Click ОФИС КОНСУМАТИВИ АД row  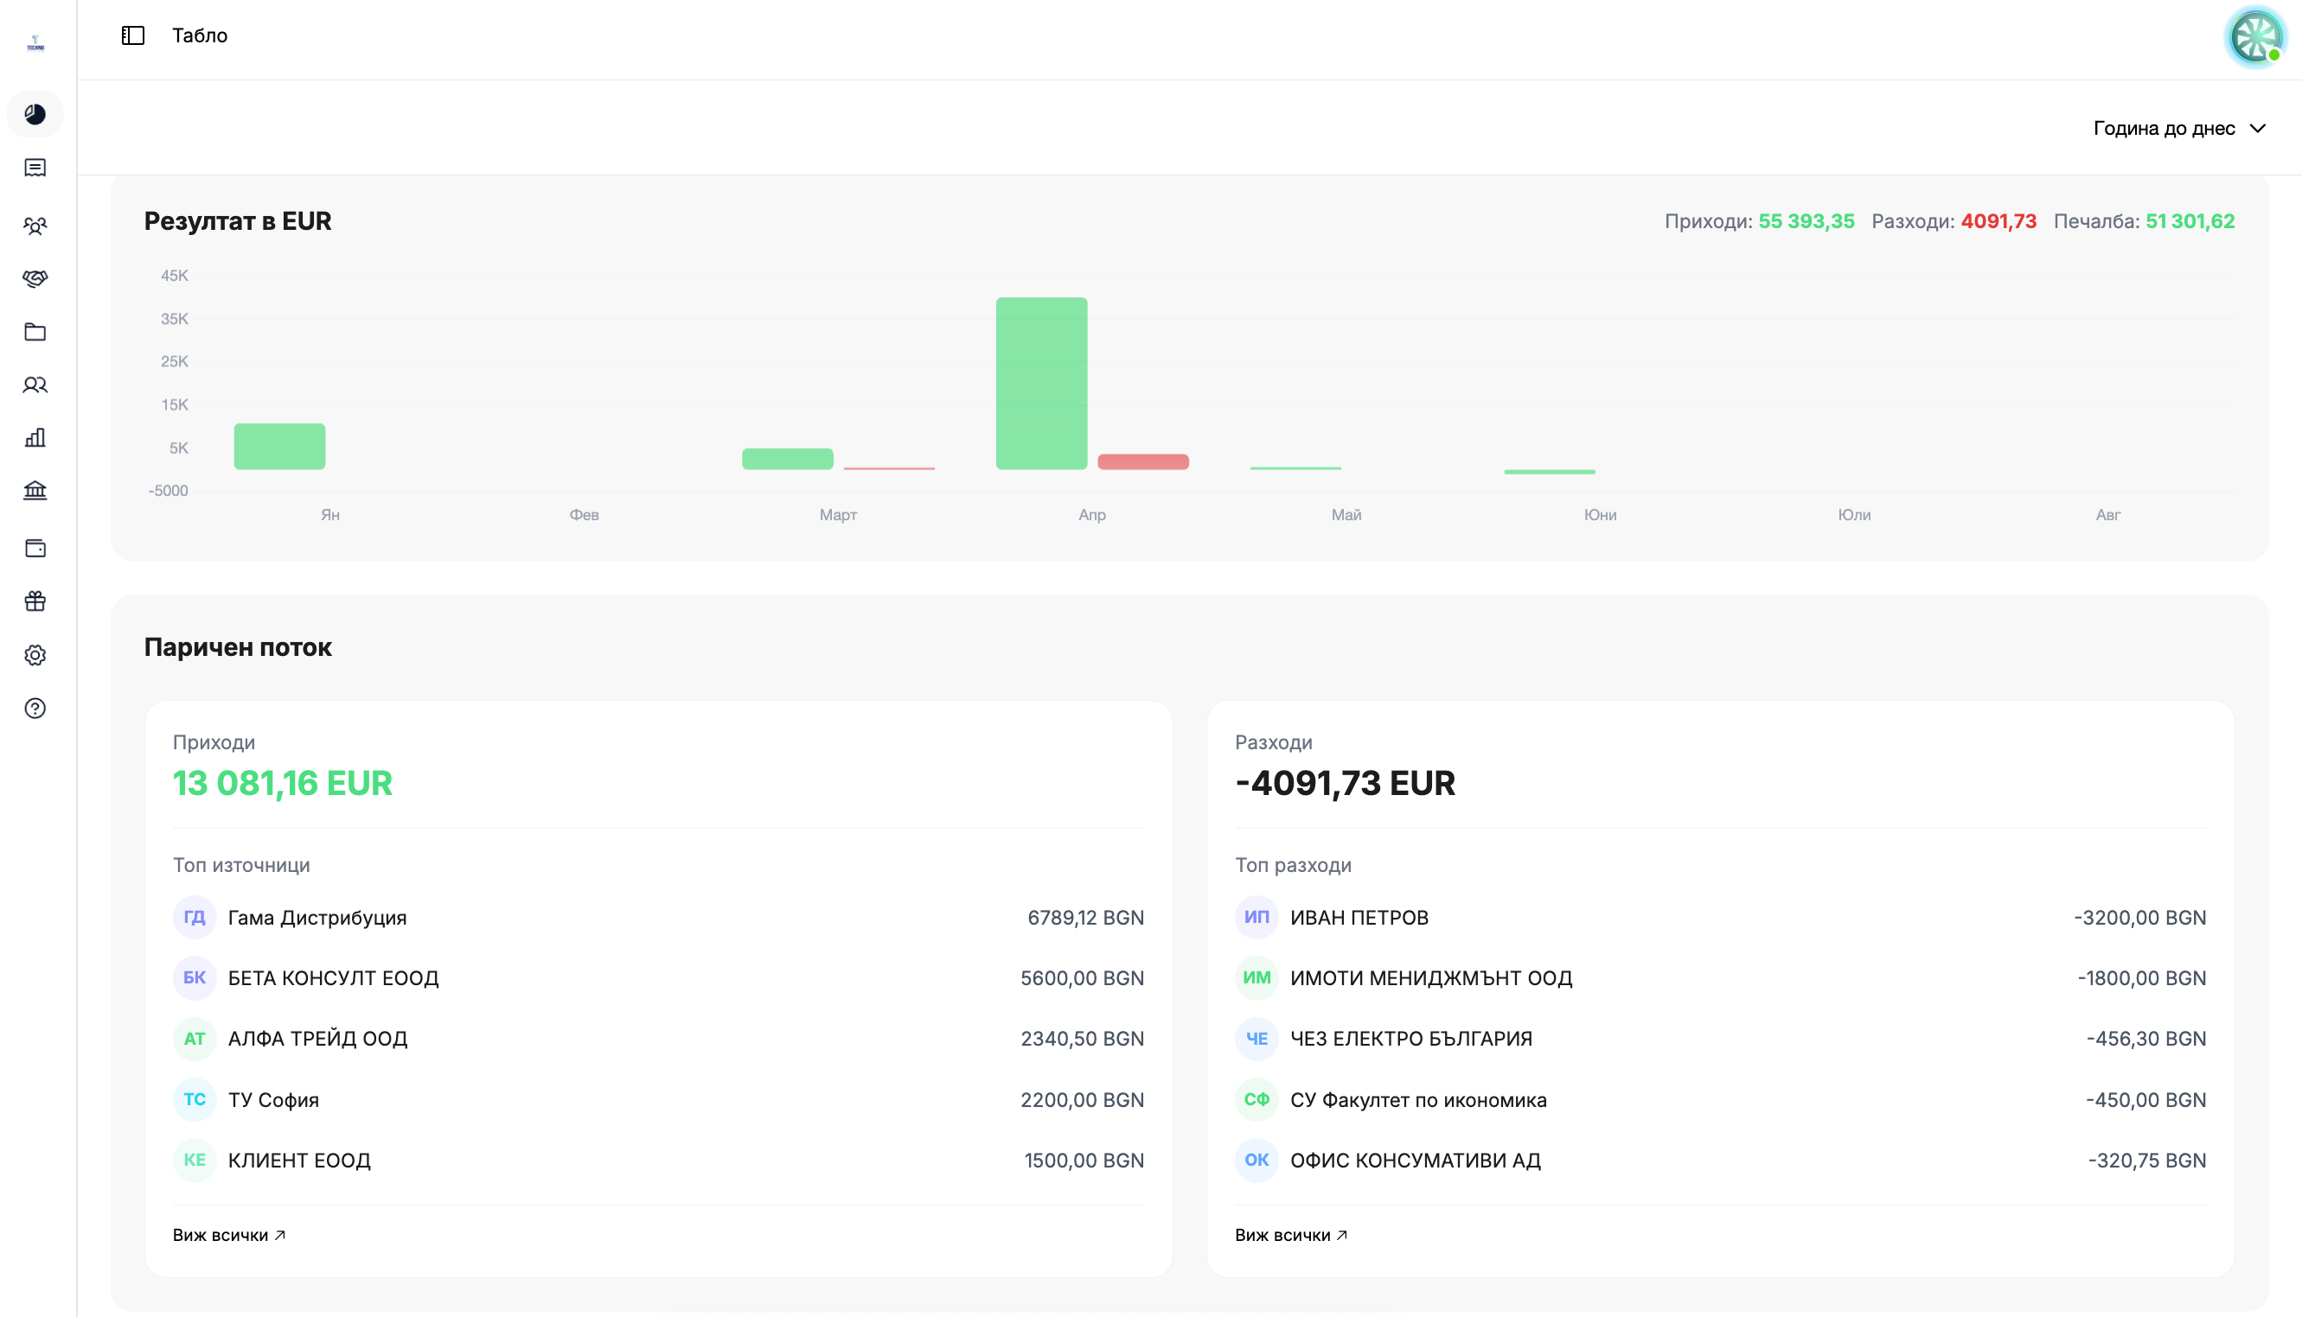tap(1721, 1161)
